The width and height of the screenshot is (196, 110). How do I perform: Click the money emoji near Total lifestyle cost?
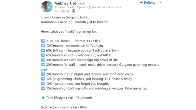pos(43,98)
